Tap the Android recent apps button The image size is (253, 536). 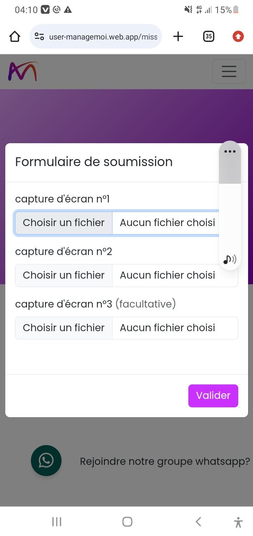[57, 522]
